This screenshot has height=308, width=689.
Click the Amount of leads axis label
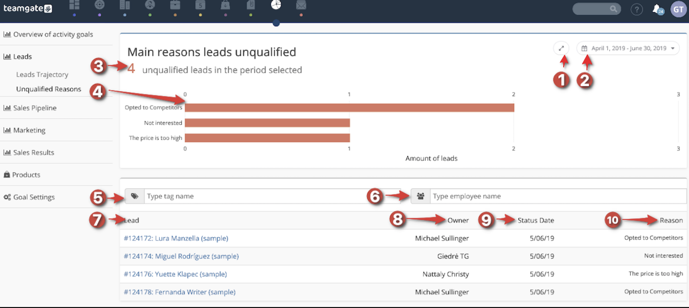tap(431, 158)
